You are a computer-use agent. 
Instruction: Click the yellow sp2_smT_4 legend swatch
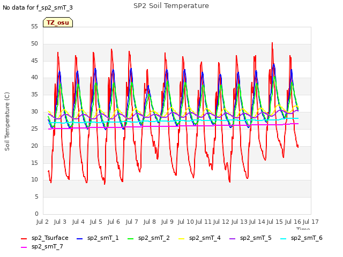point(181,239)
